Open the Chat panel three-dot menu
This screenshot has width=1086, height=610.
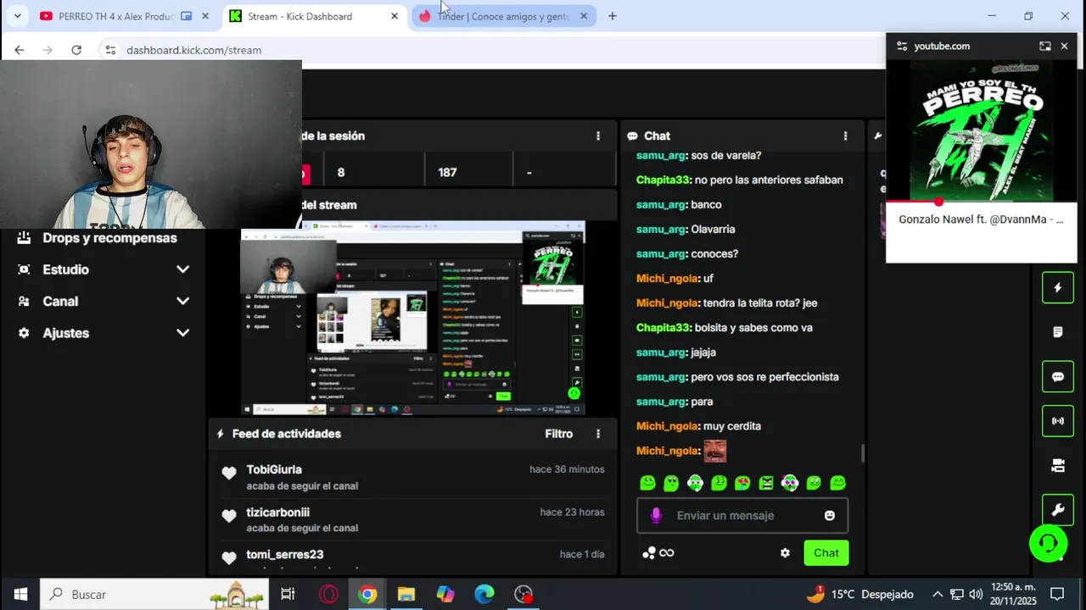(845, 136)
